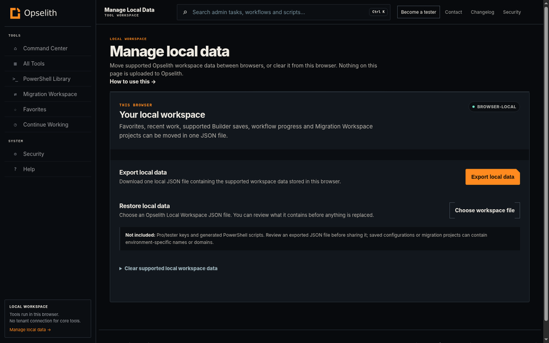549x343 pixels.
Task: Click the Ctrl K shortcut badge
Action: [378, 12]
